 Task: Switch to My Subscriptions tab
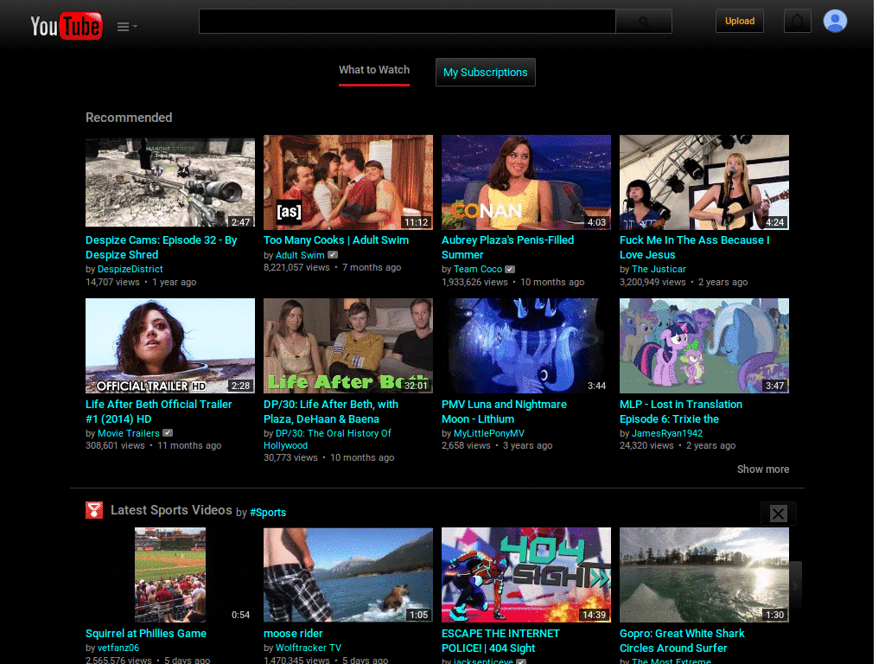(x=486, y=73)
